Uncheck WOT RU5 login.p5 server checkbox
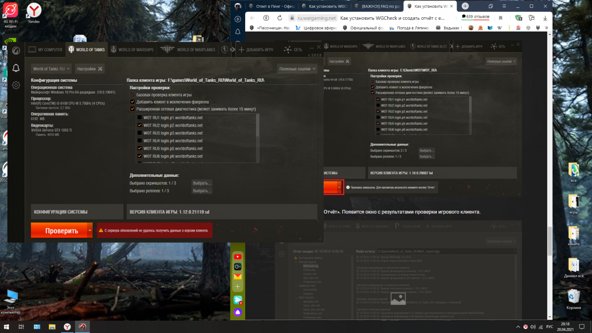 [140, 148]
